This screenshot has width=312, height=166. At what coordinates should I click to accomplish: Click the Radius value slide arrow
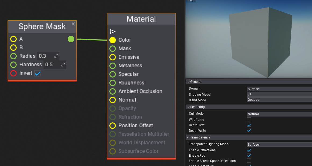tap(56, 56)
